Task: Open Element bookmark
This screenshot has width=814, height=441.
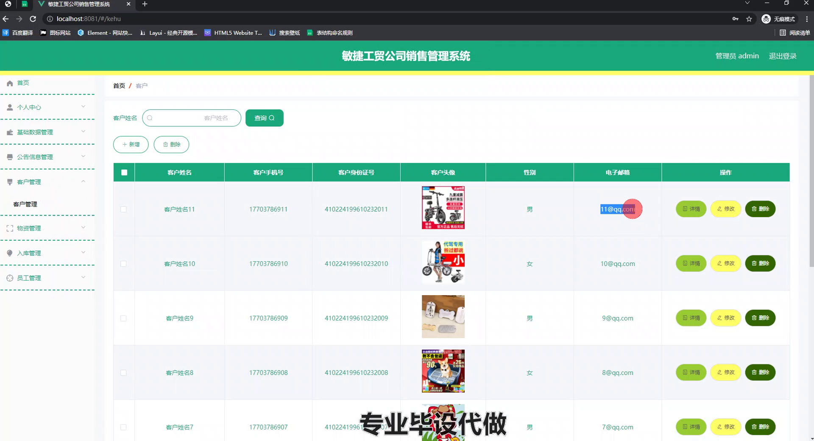Action: [x=105, y=33]
